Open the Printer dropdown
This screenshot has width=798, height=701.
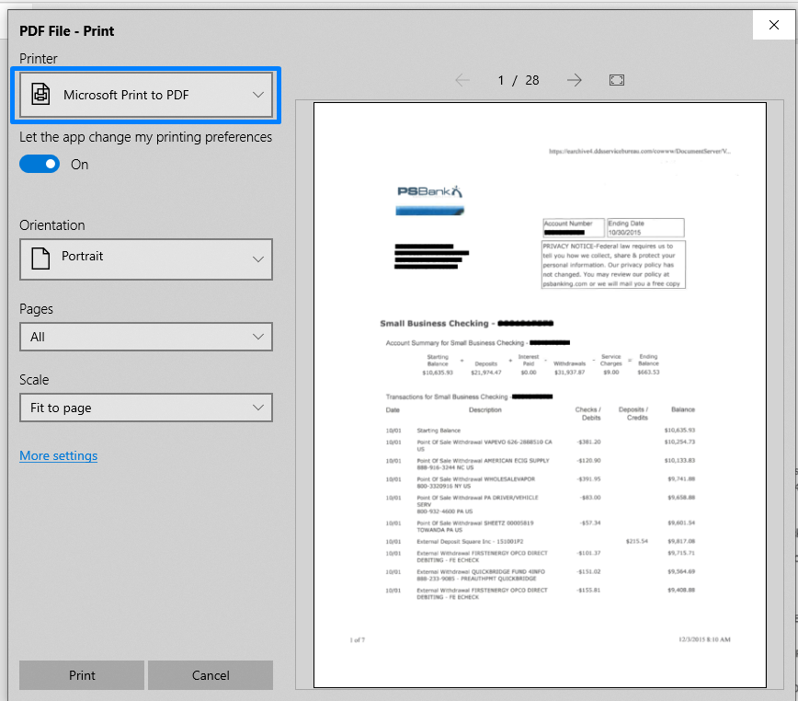tap(145, 93)
